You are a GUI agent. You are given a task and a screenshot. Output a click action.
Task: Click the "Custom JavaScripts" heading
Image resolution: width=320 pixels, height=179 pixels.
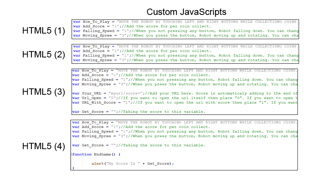[186, 12]
